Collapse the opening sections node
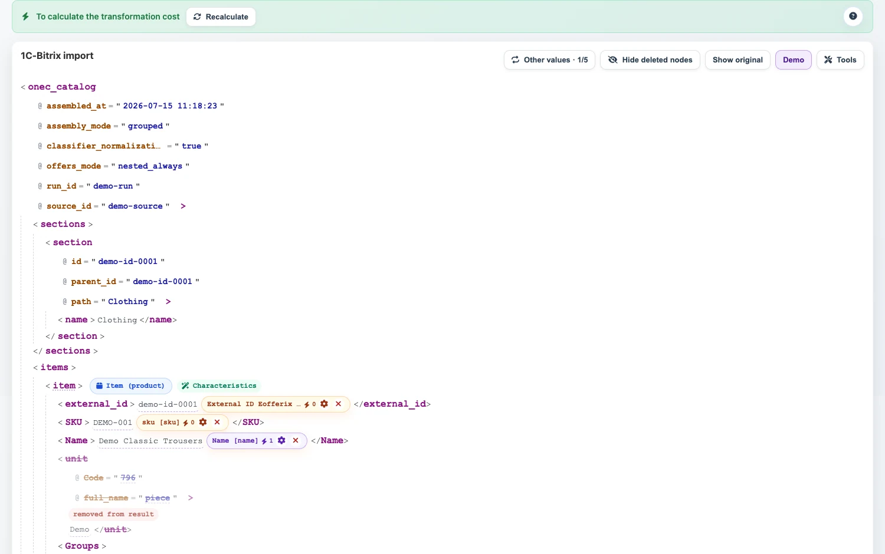 pos(63,224)
